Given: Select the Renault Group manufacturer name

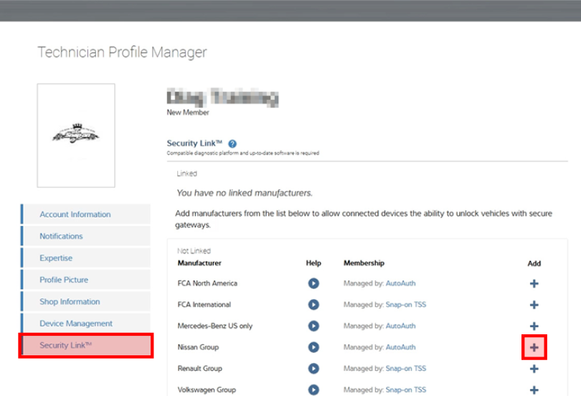Looking at the screenshot, I should (199, 369).
